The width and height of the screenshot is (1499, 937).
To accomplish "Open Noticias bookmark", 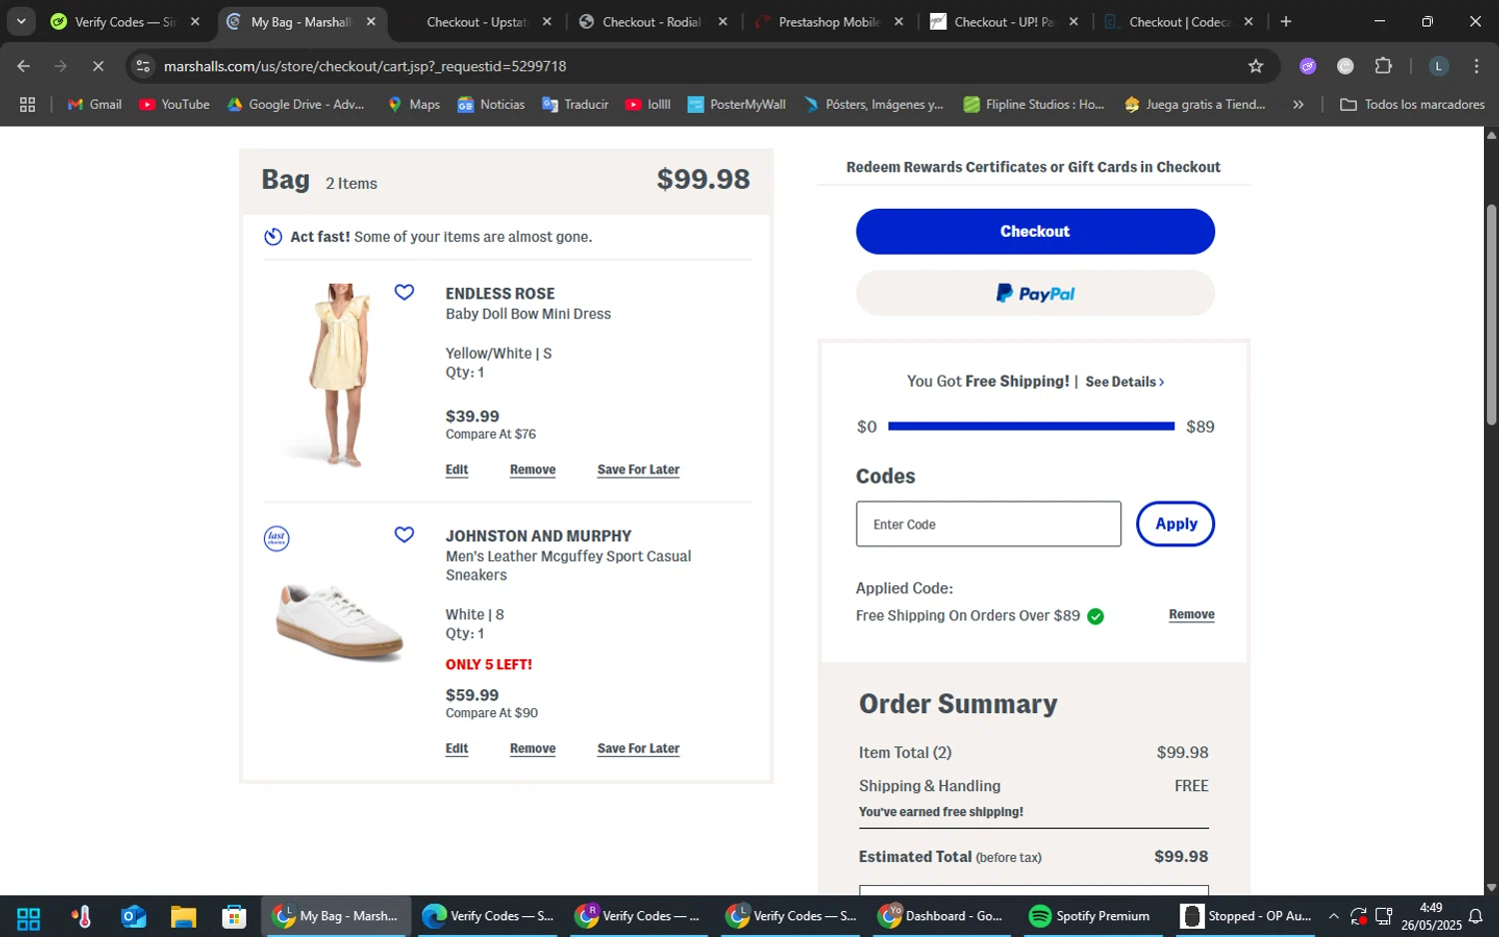I will (491, 104).
